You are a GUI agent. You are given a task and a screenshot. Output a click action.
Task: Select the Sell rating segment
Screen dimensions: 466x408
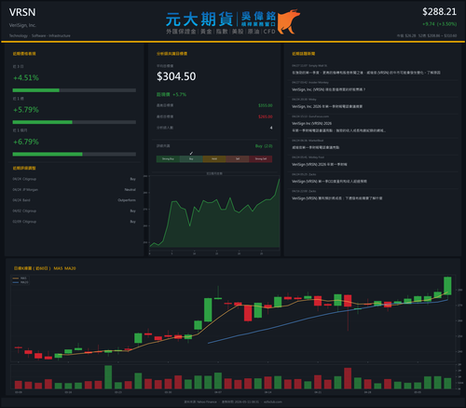(x=238, y=159)
